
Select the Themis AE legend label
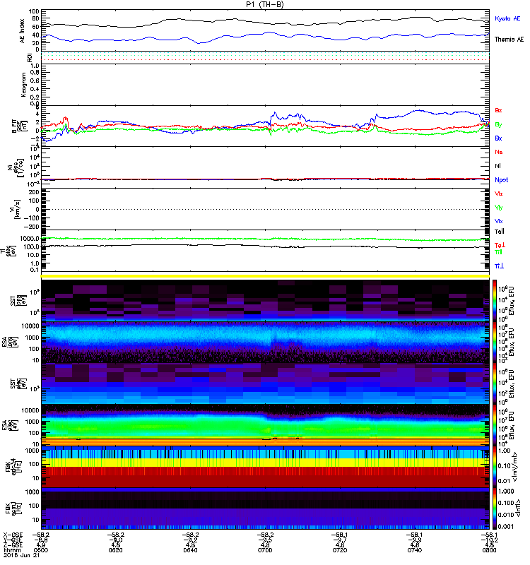[509, 40]
